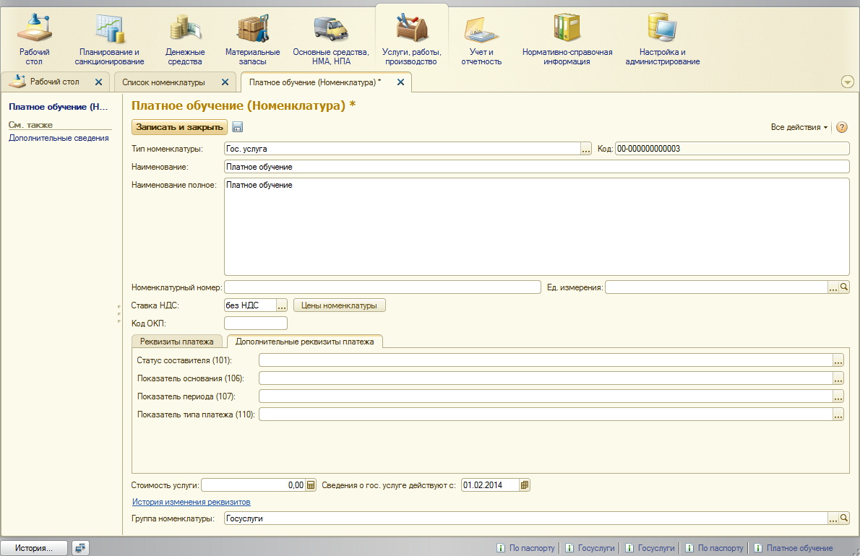Click the Код field with 00-000000000003

point(731,149)
